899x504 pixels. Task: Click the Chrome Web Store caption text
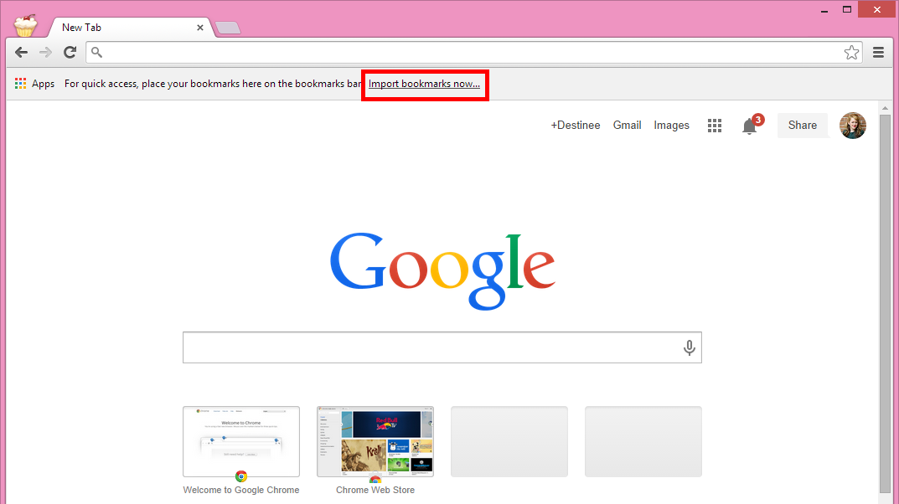click(375, 491)
